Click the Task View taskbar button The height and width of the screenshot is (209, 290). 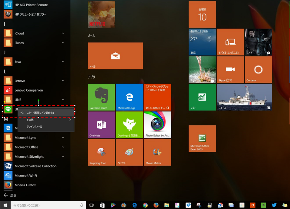(x=91, y=205)
